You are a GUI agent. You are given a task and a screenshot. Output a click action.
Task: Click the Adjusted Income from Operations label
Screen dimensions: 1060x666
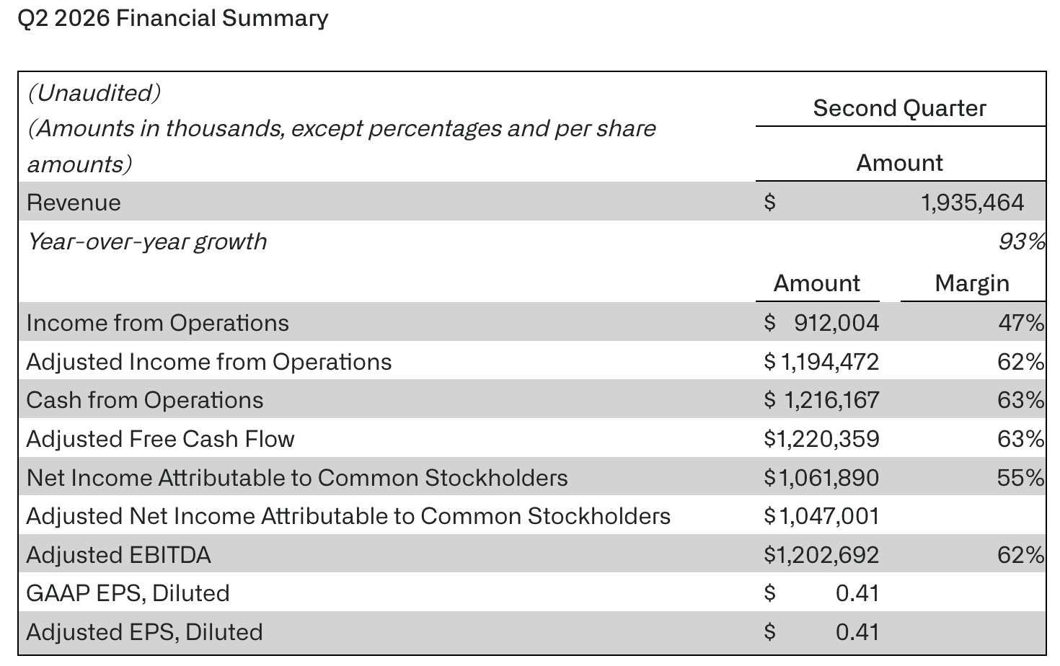[x=209, y=362]
